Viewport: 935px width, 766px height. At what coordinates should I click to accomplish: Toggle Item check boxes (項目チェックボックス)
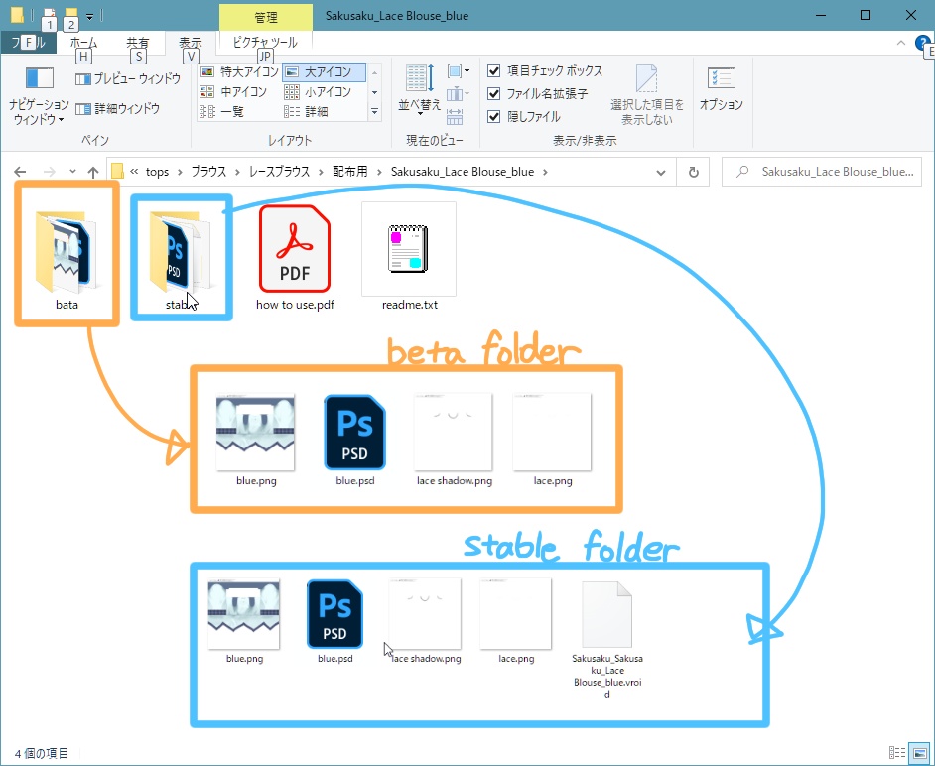(545, 70)
